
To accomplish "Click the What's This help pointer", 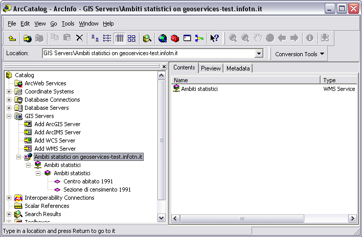I will tap(214, 38).
